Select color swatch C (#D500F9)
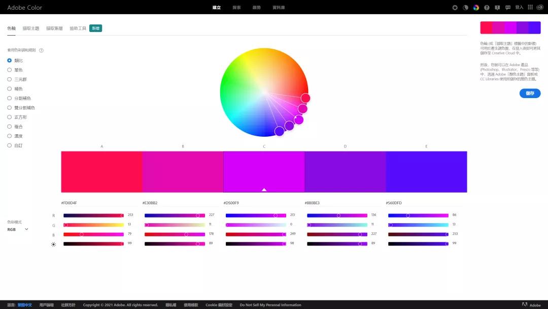This screenshot has width=548, height=309. click(x=264, y=172)
